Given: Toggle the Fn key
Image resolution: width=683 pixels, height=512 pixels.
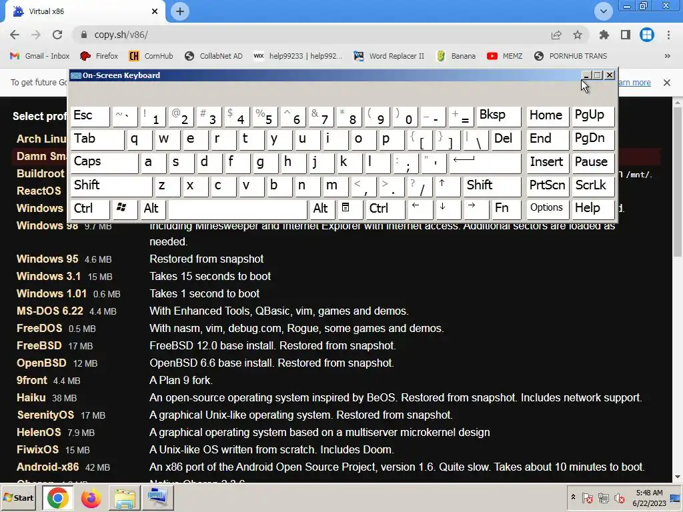Looking at the screenshot, I should click(x=506, y=209).
